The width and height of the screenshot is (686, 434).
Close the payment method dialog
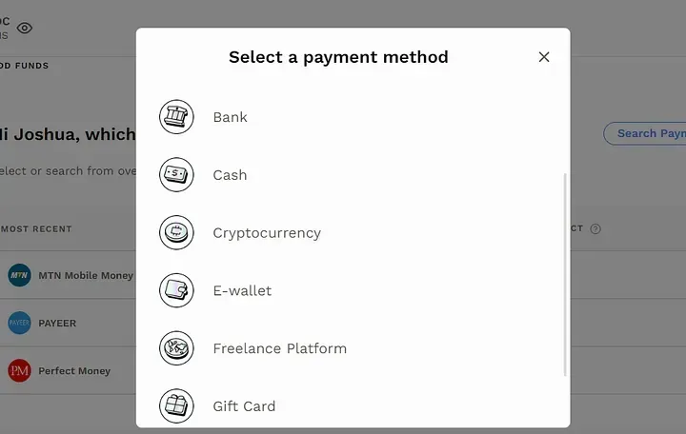(x=544, y=57)
